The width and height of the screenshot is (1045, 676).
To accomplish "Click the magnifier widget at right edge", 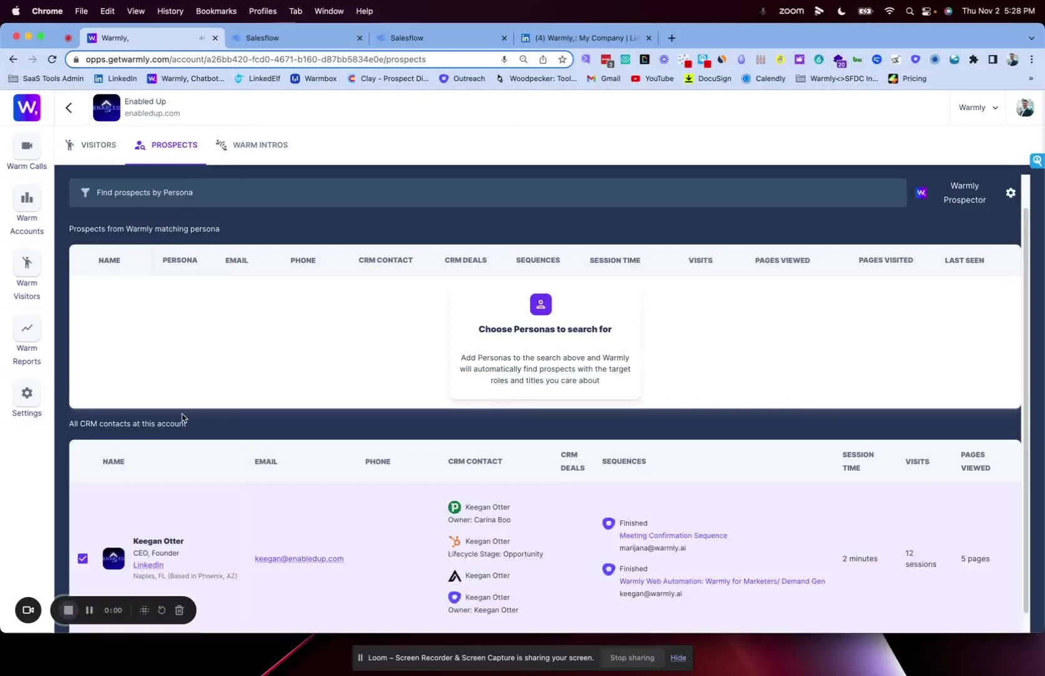I will (x=1037, y=161).
